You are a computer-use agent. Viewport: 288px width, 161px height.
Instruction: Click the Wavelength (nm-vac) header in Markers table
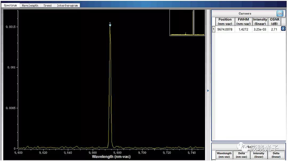pos(224,155)
